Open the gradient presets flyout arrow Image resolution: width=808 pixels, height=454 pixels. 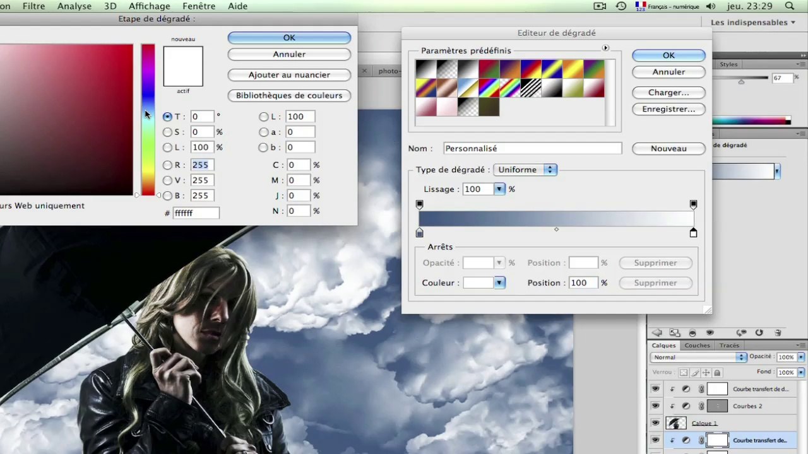(x=605, y=48)
